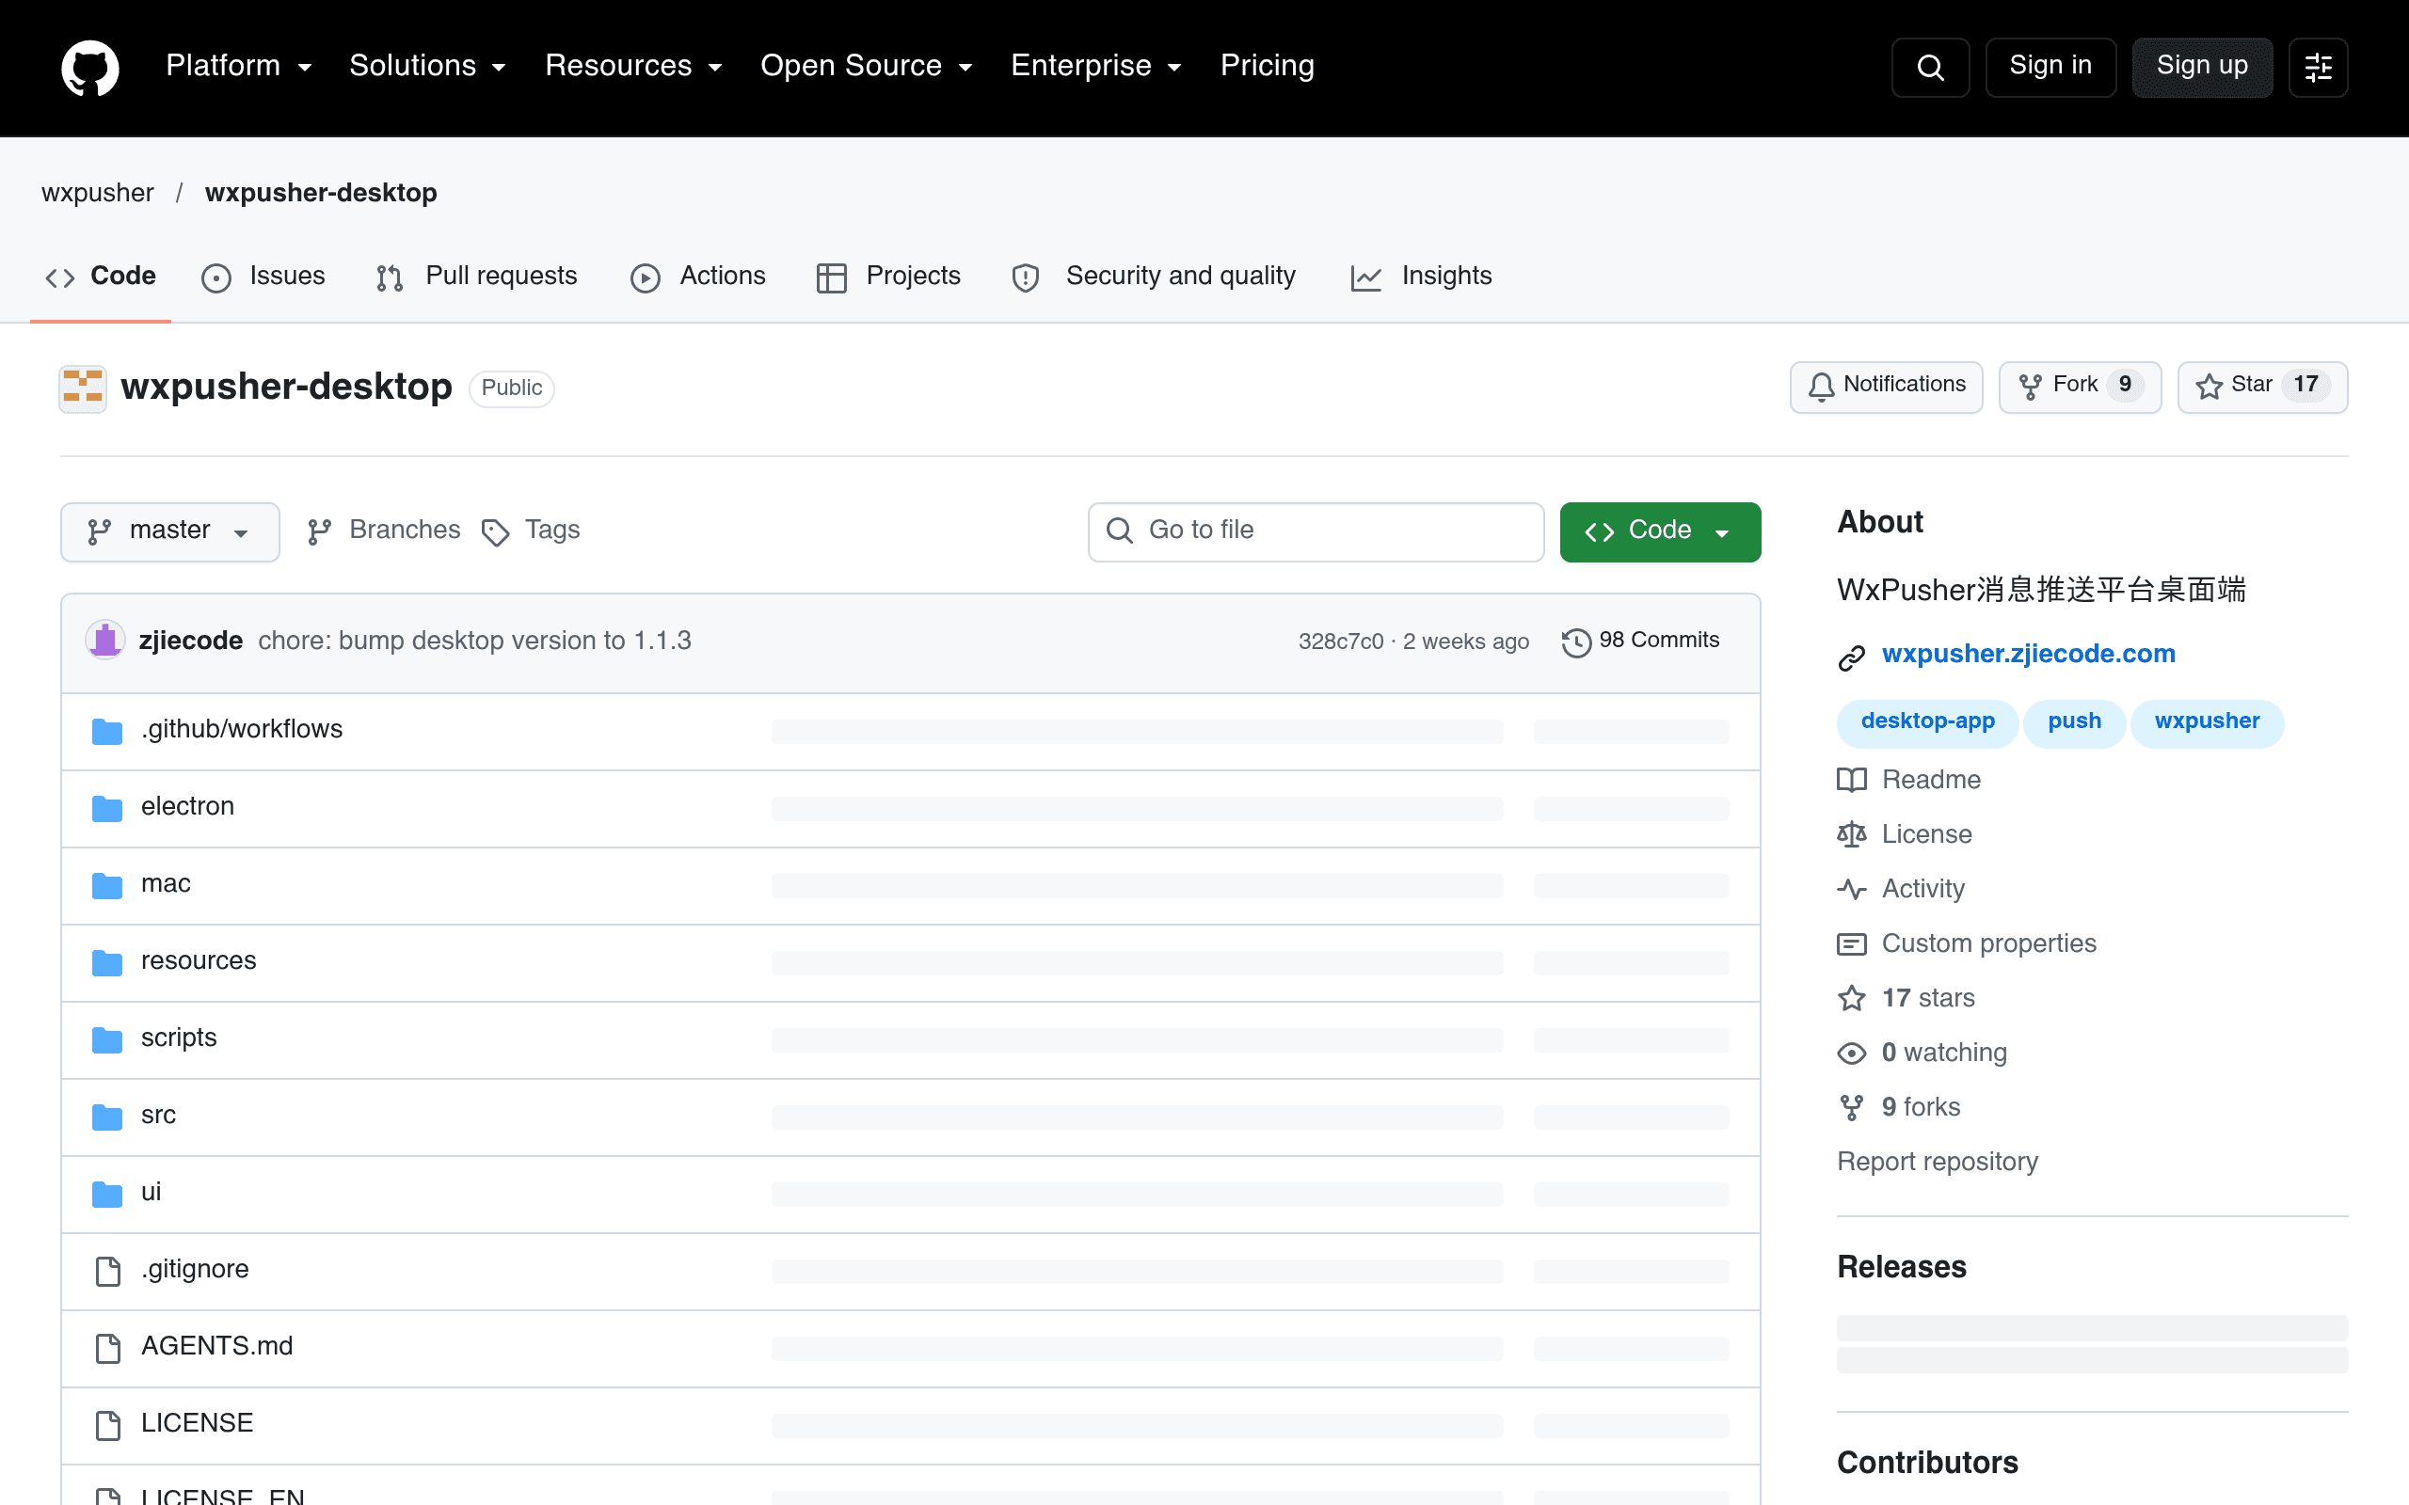Switch to the Actions tab
The height and width of the screenshot is (1505, 2409).
699,277
